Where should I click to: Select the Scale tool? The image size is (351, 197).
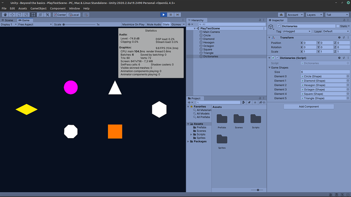[26, 14]
